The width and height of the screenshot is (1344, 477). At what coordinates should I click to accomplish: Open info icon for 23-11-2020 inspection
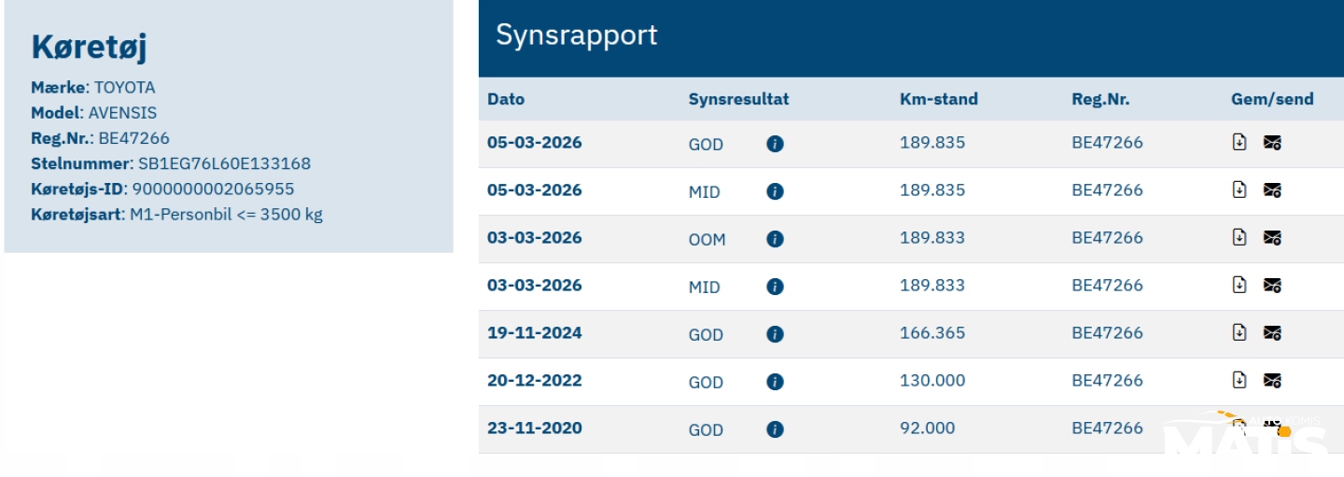pyautogui.click(x=775, y=429)
